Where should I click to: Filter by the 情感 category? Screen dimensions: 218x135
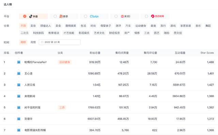(137, 33)
